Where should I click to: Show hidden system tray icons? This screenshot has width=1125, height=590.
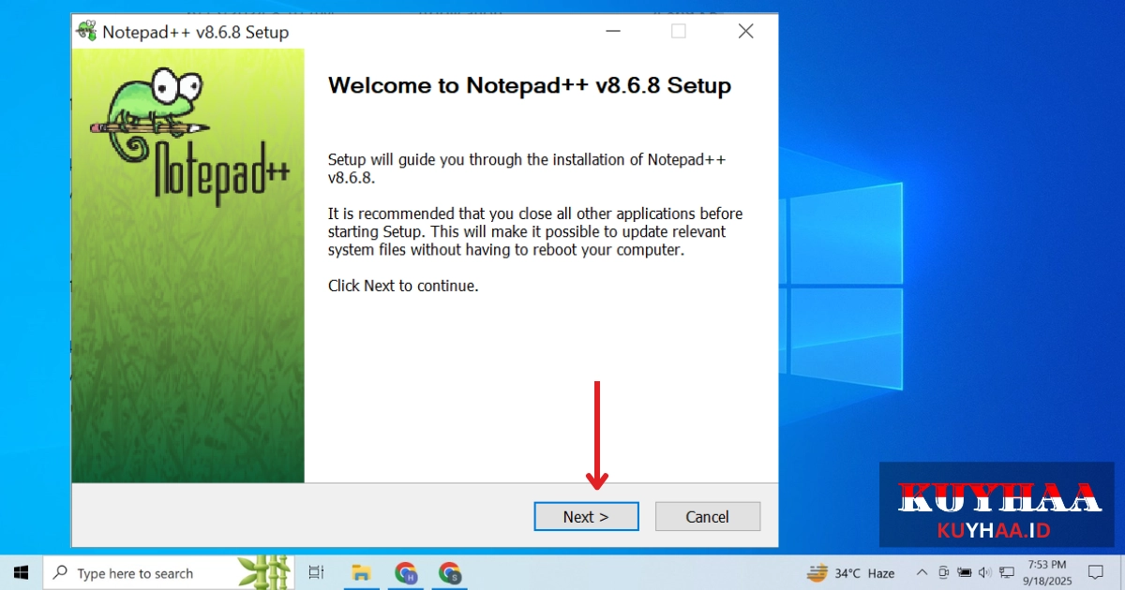tap(922, 572)
